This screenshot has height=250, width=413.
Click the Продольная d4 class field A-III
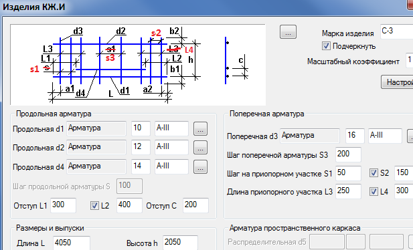pos(171,166)
